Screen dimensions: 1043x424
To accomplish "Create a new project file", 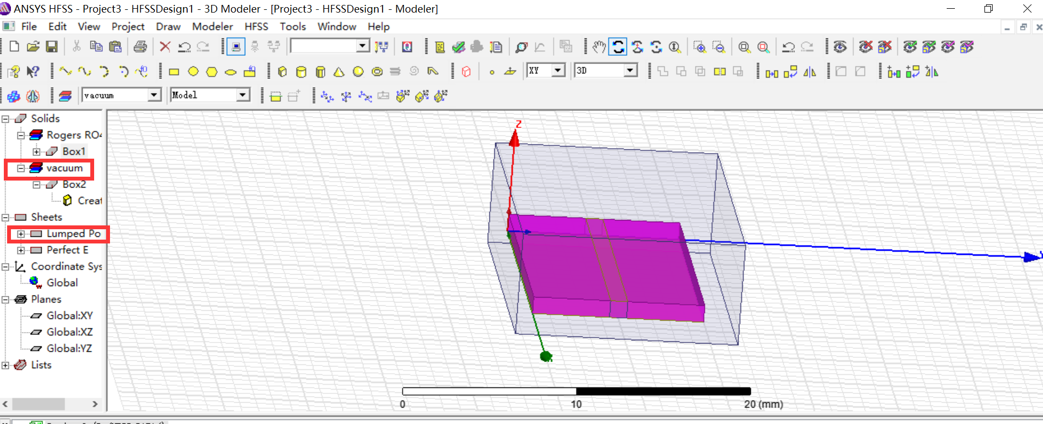I will click(x=15, y=47).
